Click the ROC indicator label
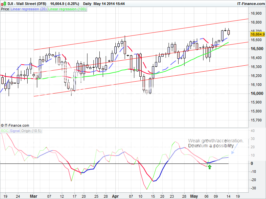Image resolution: width=266 pixels, height=199 pixels. click(4, 131)
